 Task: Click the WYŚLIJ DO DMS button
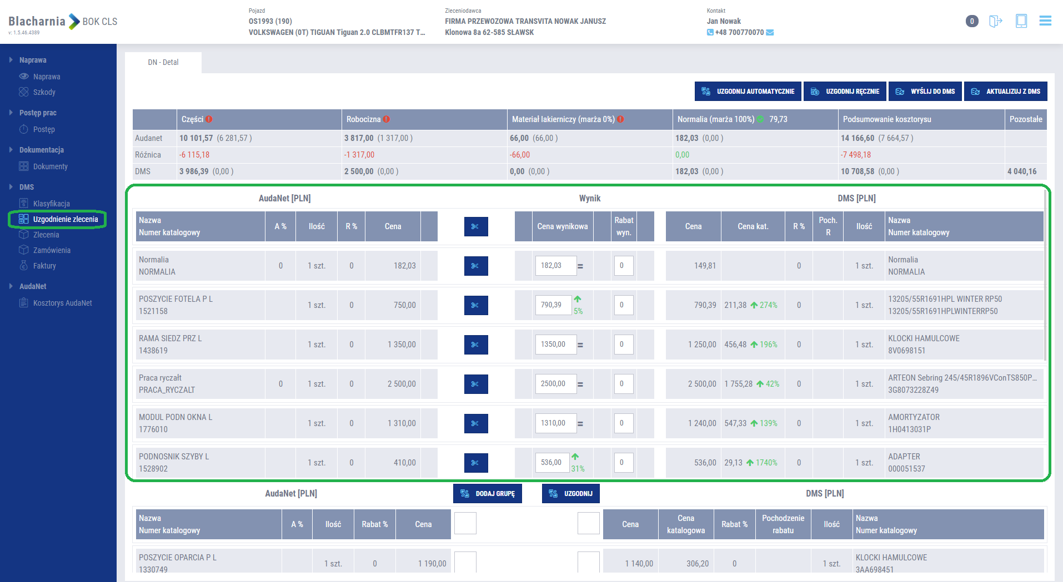click(x=925, y=92)
